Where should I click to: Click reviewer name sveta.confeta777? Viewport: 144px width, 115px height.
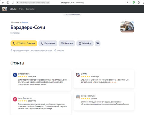[x=24, y=74]
